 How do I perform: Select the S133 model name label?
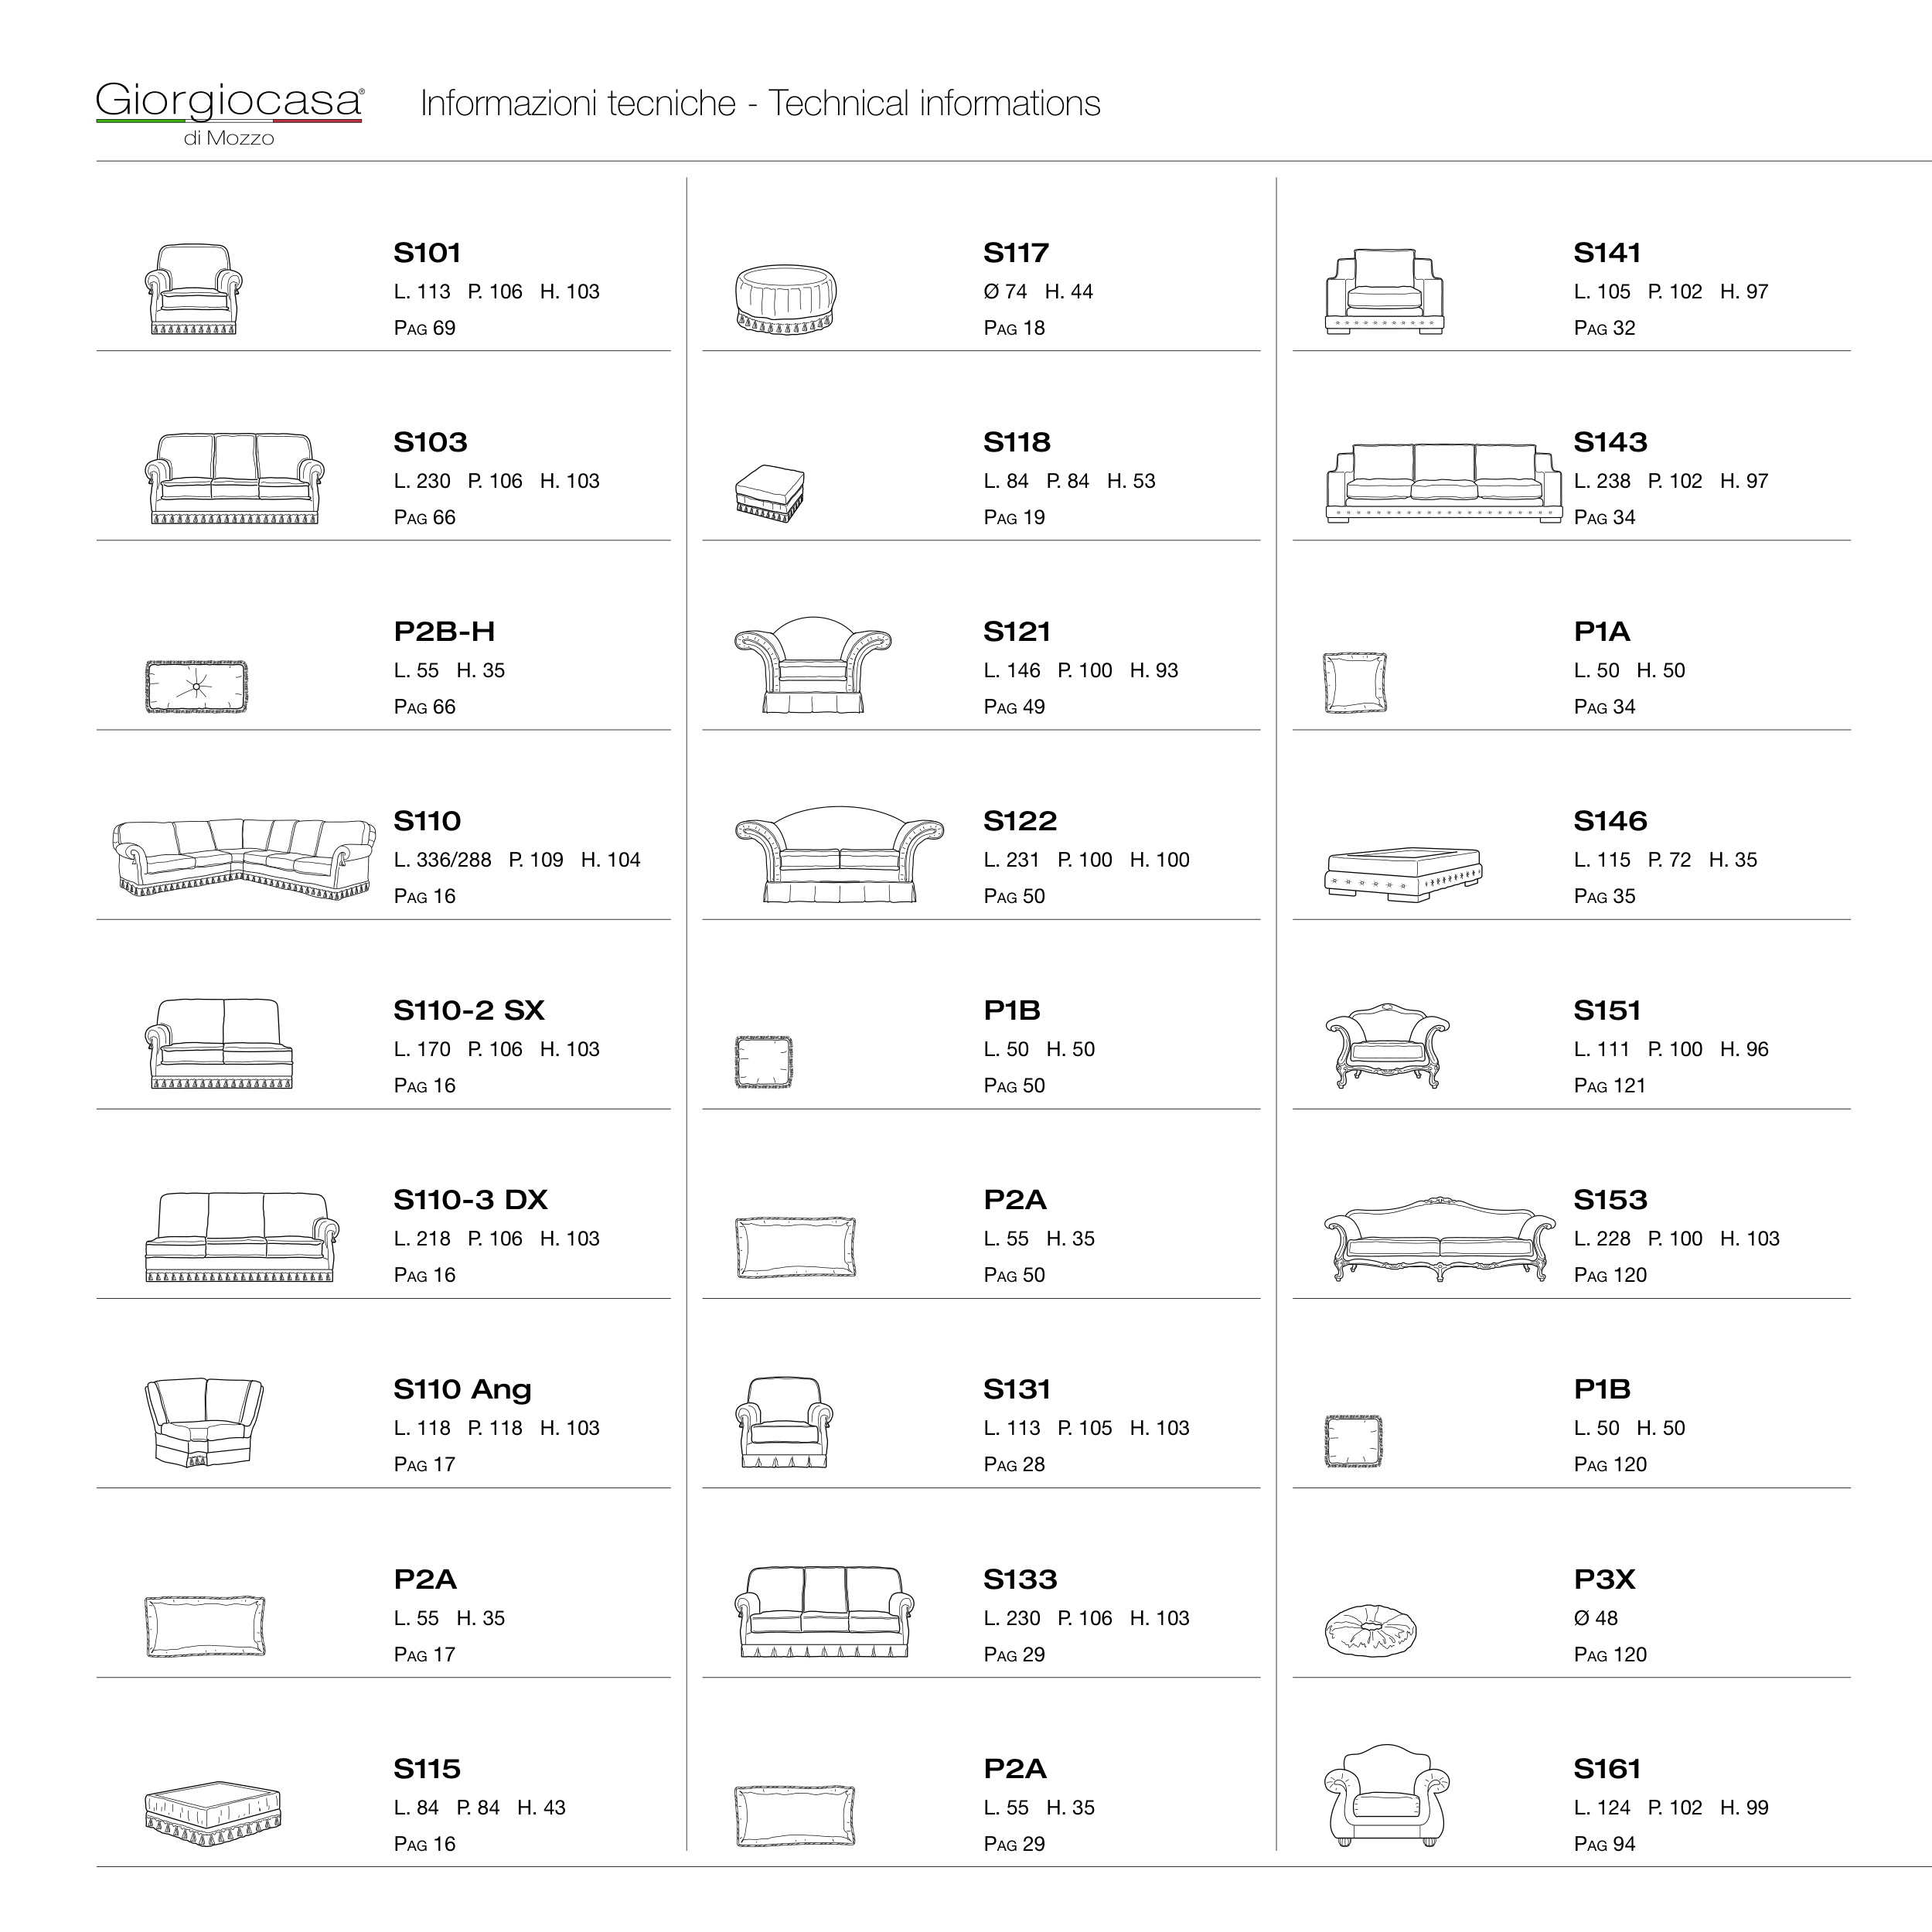(1019, 1579)
